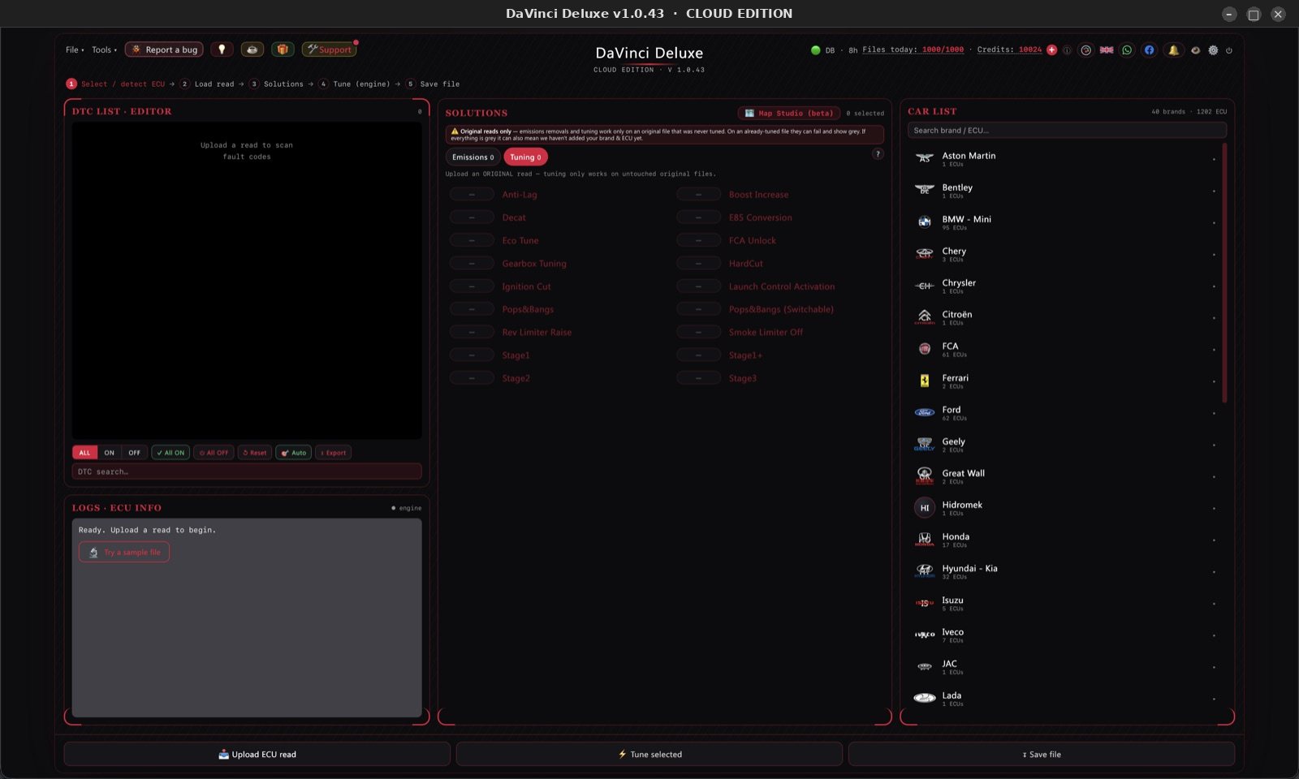The width and height of the screenshot is (1299, 779).
Task: Click the Save file button at bottom
Action: (1042, 754)
